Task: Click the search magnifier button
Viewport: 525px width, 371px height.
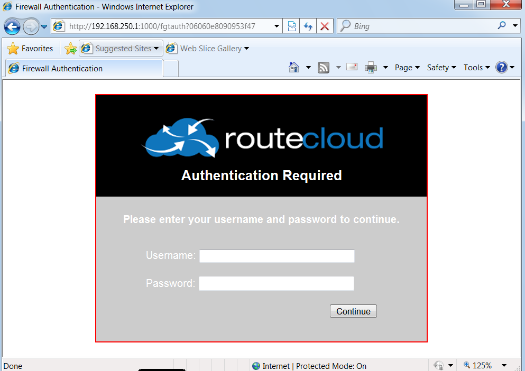Action: pyautogui.click(x=502, y=25)
